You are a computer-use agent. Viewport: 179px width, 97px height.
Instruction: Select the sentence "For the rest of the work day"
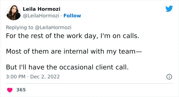point(51,36)
